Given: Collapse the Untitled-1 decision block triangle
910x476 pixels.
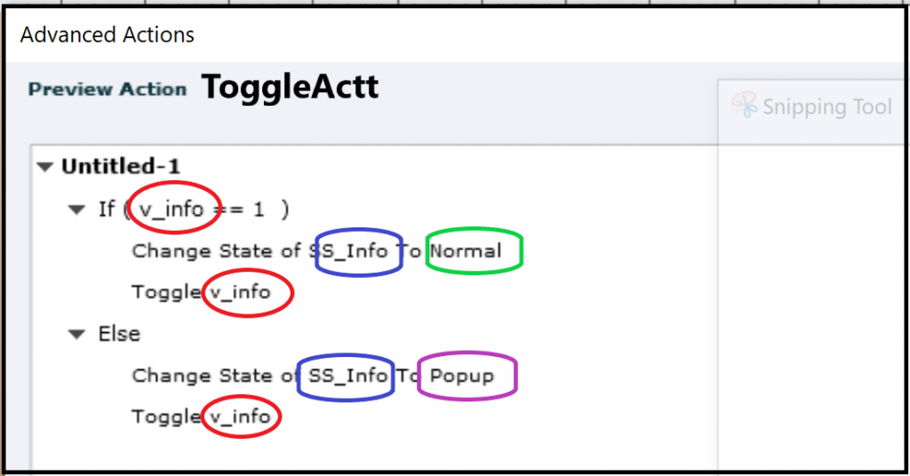Looking at the screenshot, I should point(44,166).
